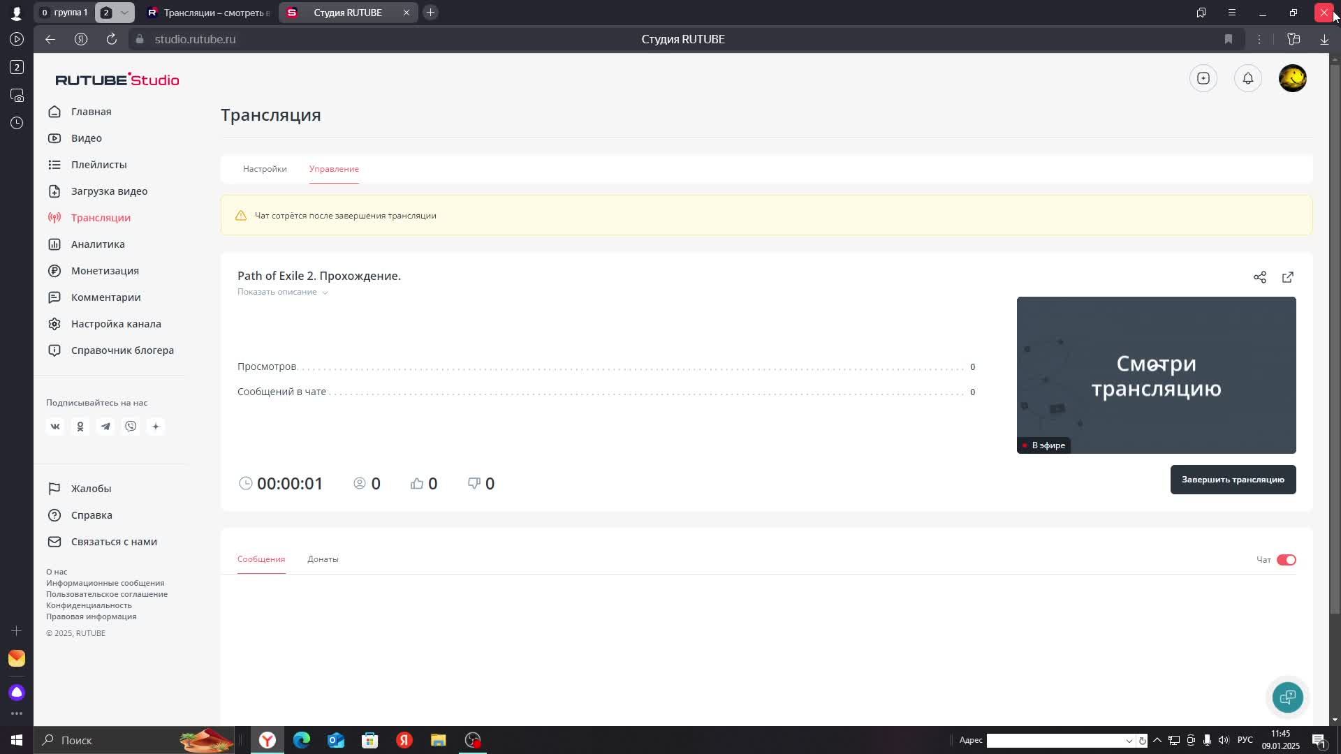Toggle the Чат switch

point(1286,560)
